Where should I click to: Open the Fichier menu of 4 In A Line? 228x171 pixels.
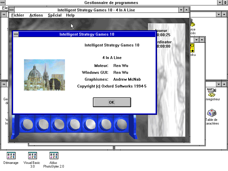click(x=18, y=15)
